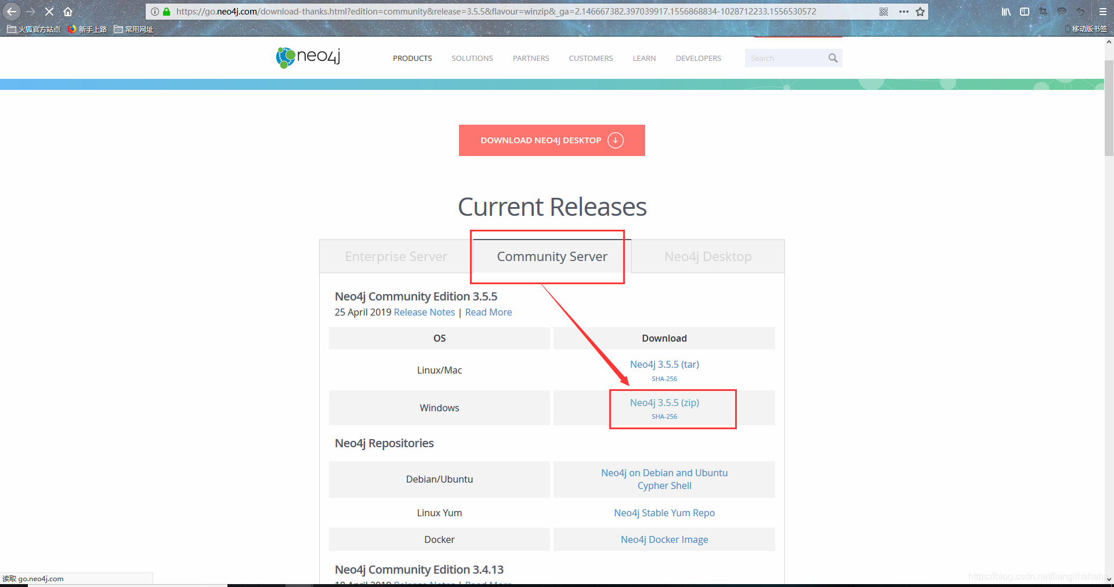Image resolution: width=1114 pixels, height=587 pixels.
Task: Open the CUSTOMERS menu
Action: pyautogui.click(x=591, y=58)
